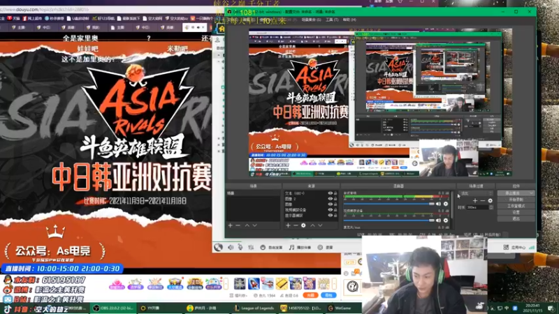Remove selected source with the Sources minus icon
This screenshot has height=314, width=559.
point(296,225)
